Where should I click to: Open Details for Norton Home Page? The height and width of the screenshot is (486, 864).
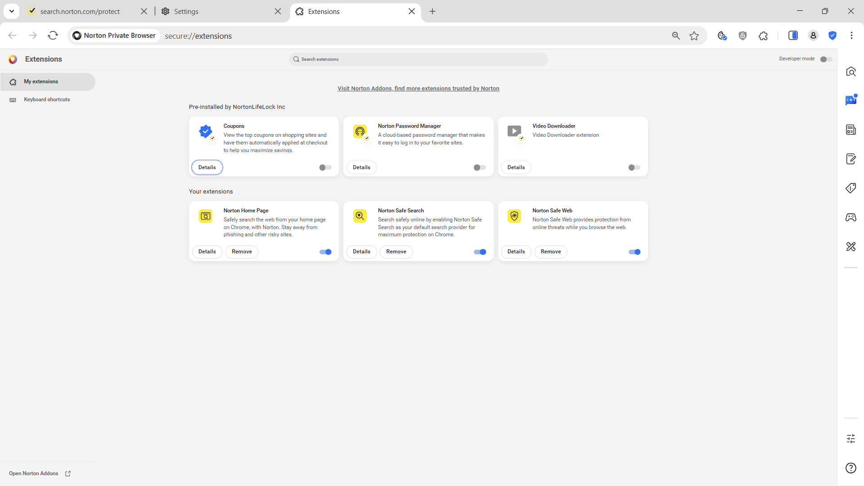(207, 252)
